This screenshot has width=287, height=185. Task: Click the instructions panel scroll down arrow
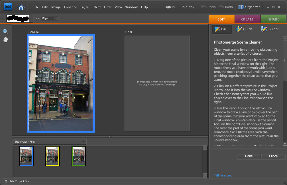click(x=285, y=144)
